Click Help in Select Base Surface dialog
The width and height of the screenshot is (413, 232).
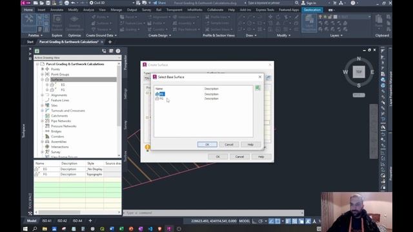(x=250, y=144)
